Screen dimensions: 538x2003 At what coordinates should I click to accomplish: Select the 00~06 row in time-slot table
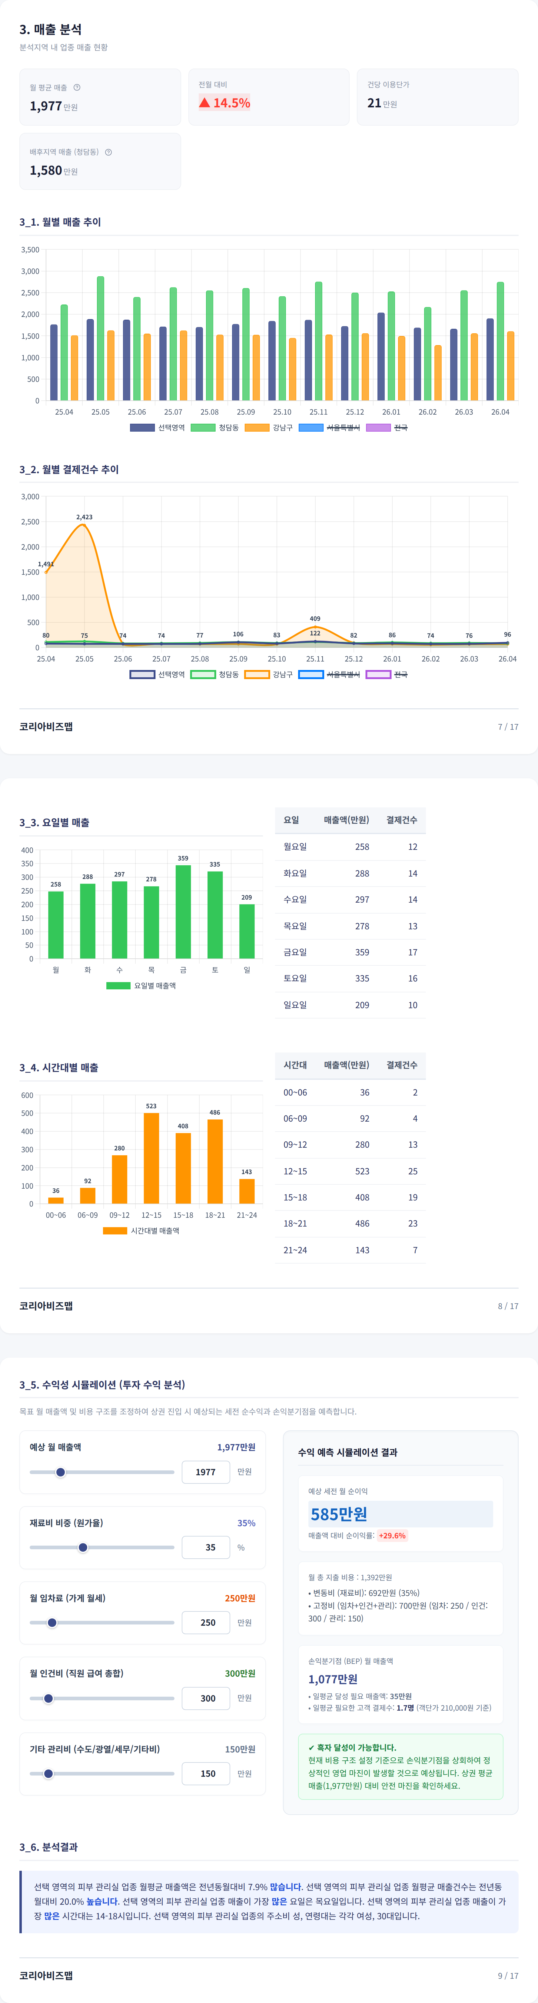(x=350, y=1092)
